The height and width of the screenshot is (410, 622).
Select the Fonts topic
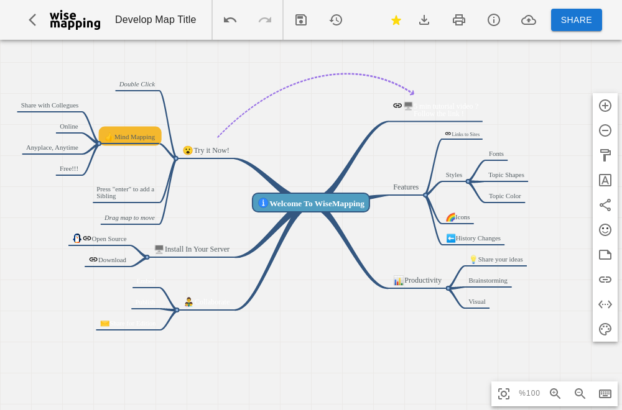[x=496, y=153]
